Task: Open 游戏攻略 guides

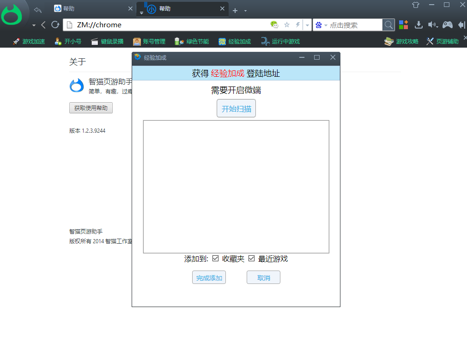Action: click(x=401, y=42)
